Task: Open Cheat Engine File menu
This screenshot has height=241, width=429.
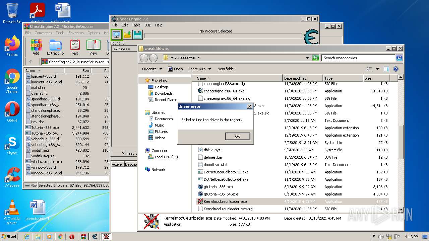Action: click(115, 25)
